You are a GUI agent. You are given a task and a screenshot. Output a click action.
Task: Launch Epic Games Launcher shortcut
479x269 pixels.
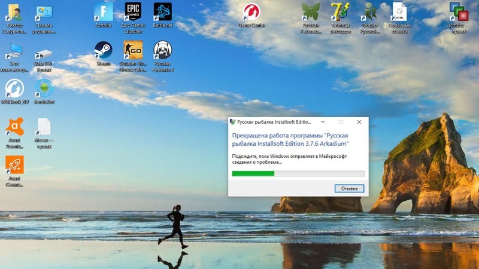[133, 12]
